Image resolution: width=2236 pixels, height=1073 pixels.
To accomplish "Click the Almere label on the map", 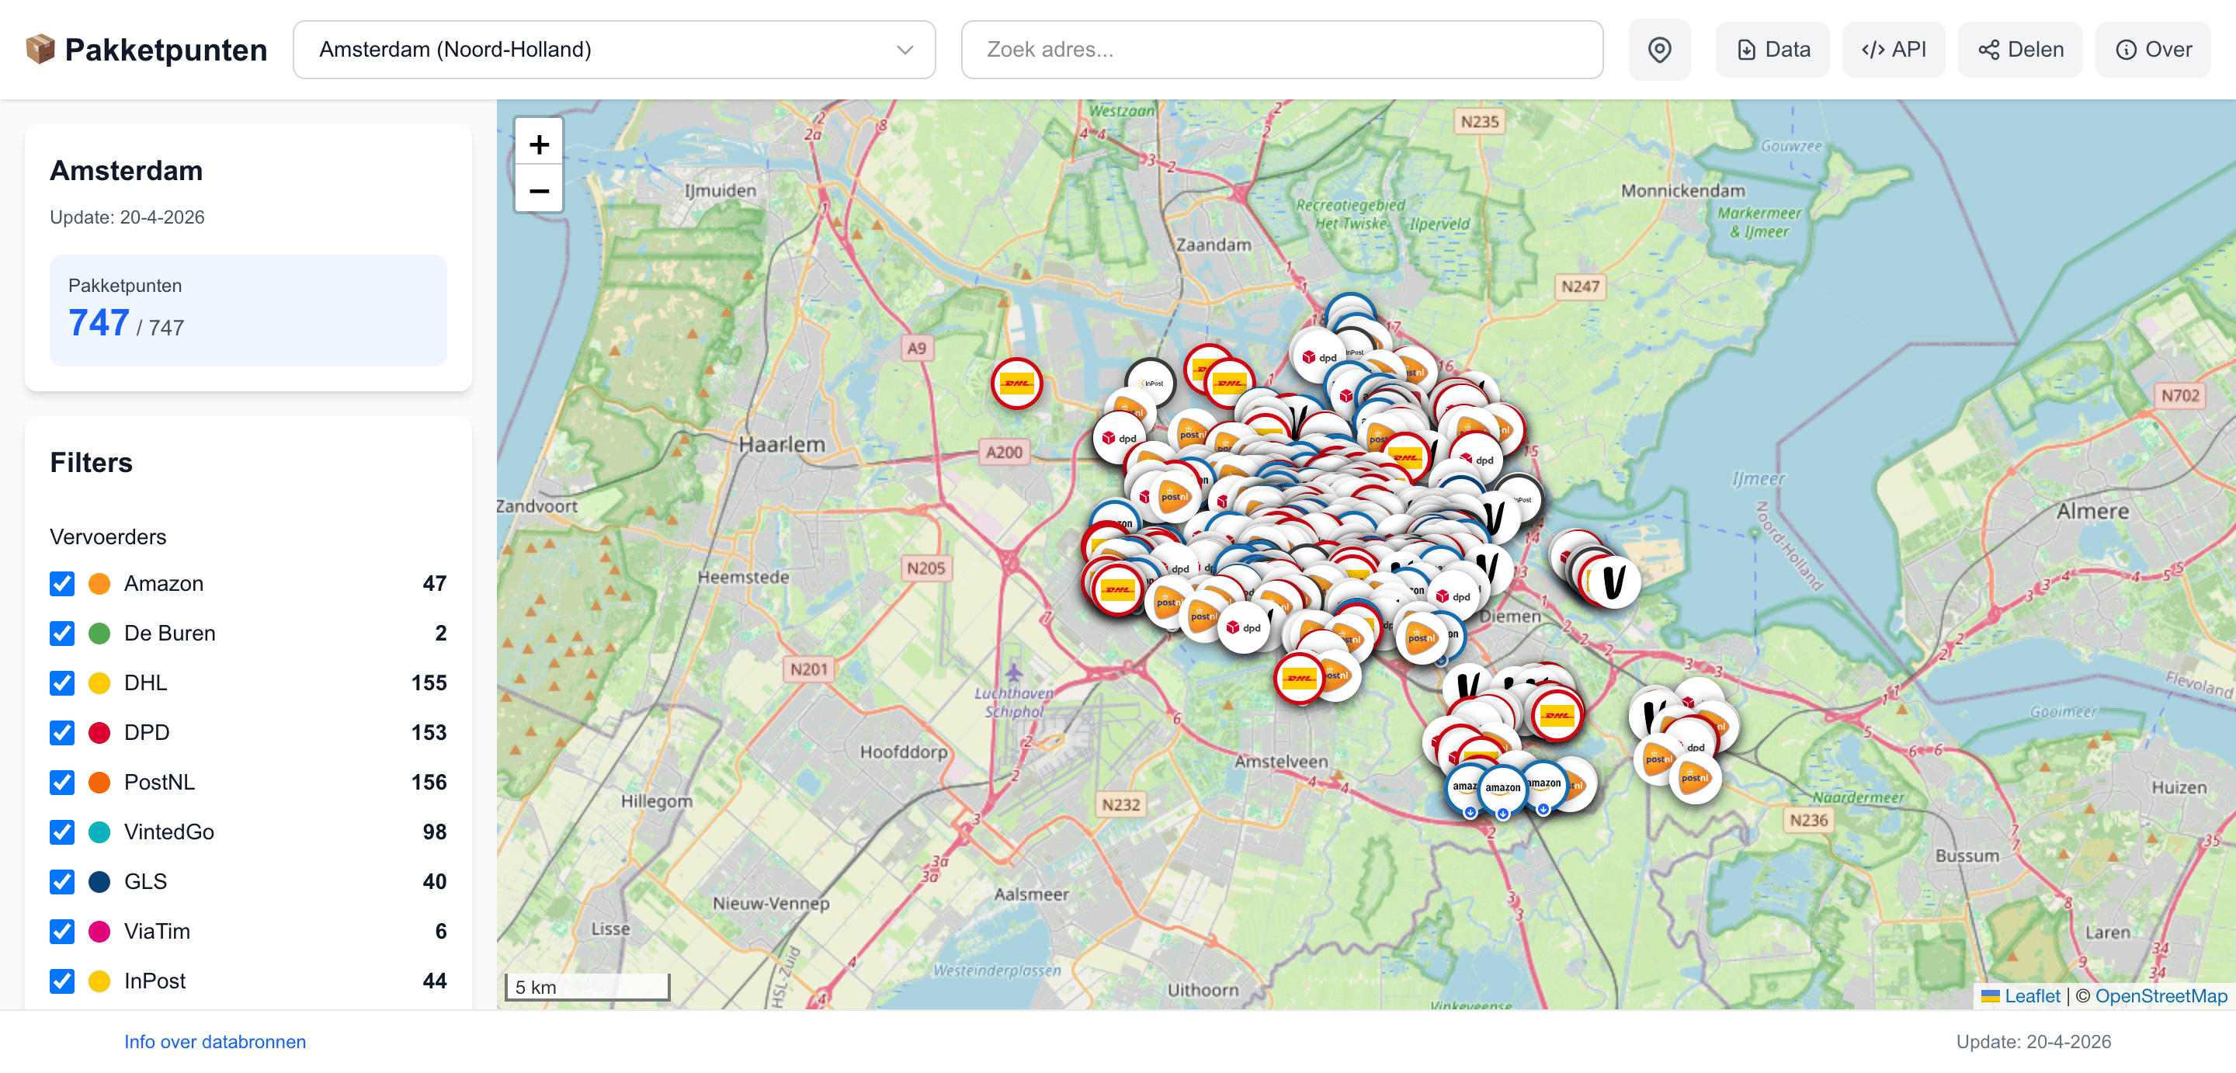I will [2092, 512].
